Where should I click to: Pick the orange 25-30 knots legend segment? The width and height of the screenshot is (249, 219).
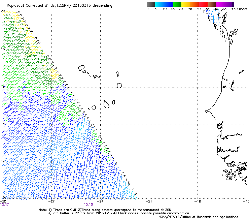(194, 4)
